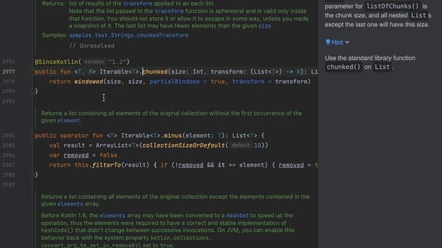Expand the Hint chevron arrow
Screen dimensions: 442x248
click(347, 43)
